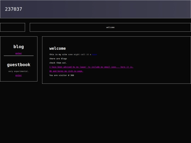Select the 'welcome' banner text
191x143 pixels.
pos(110,27)
